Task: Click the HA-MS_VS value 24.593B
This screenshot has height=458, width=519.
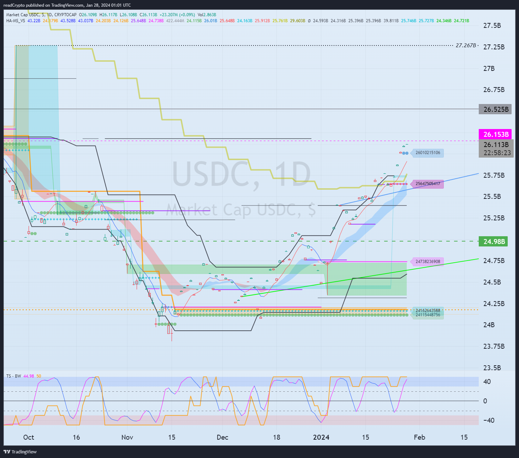Action: point(321,21)
